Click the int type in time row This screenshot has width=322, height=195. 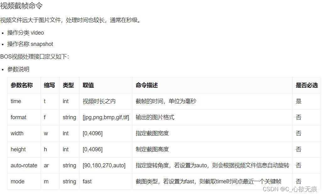pos(66,101)
